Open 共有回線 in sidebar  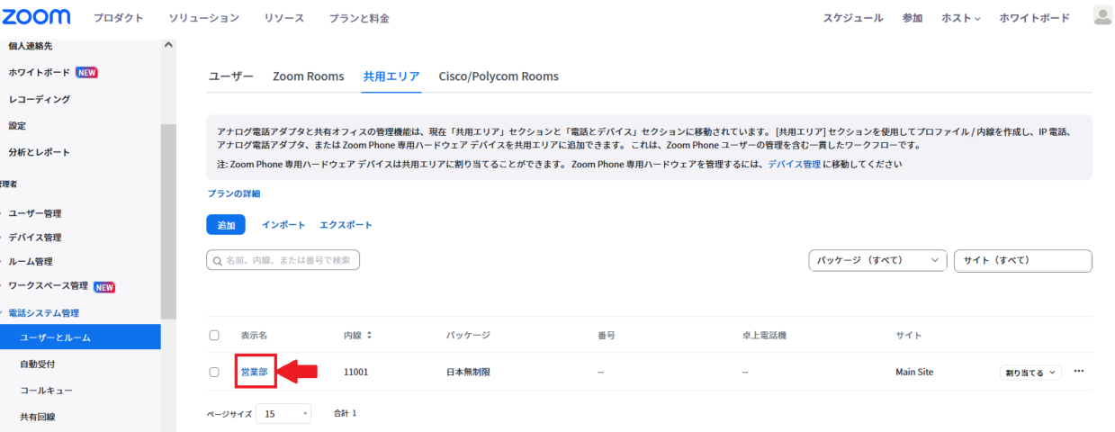(x=38, y=417)
